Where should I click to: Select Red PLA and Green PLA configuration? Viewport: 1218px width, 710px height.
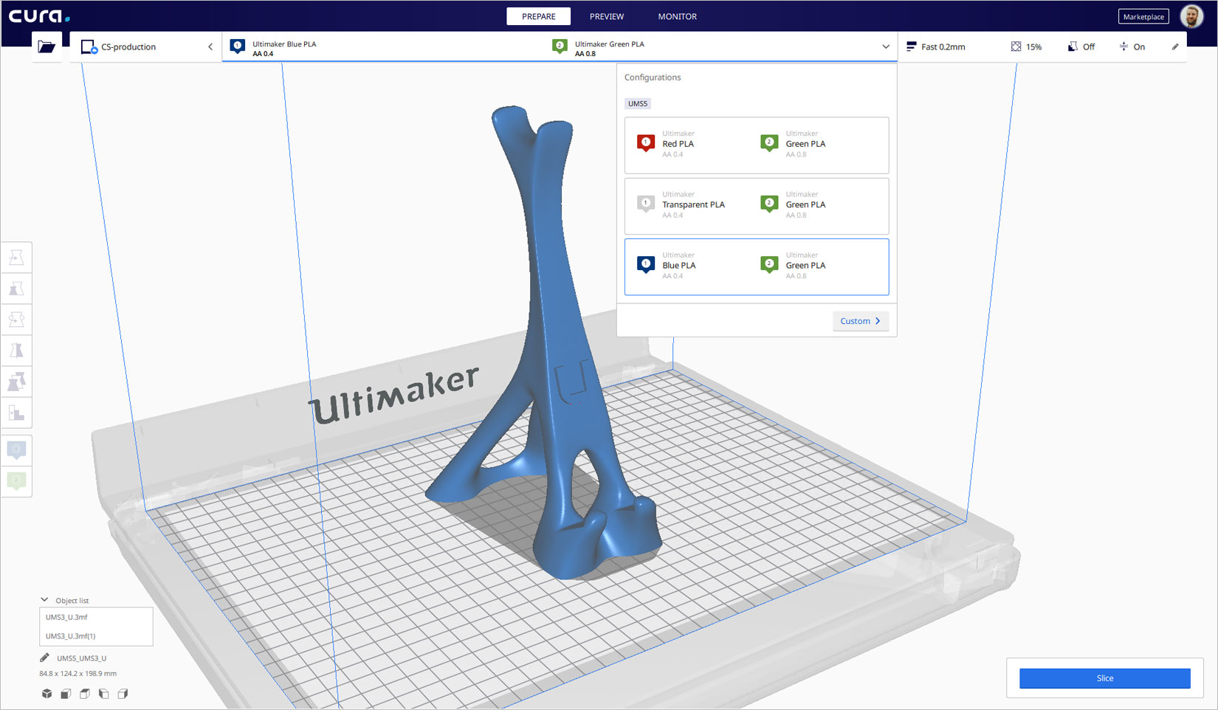coord(757,145)
